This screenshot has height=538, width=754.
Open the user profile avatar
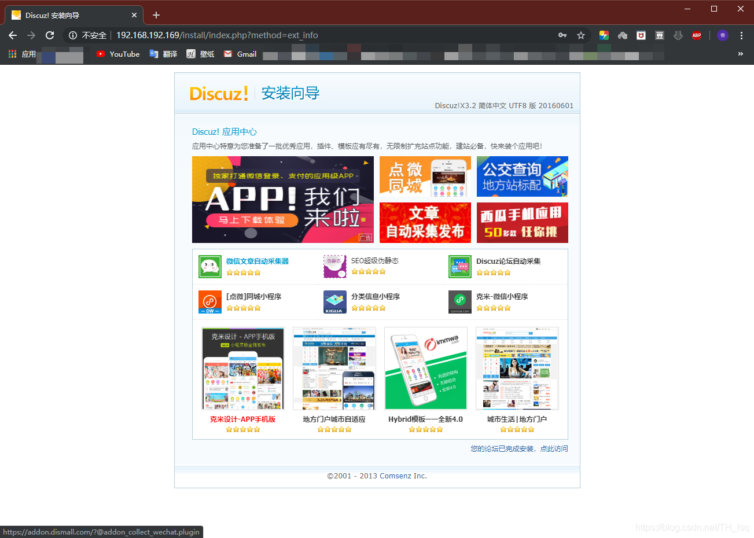pos(723,35)
